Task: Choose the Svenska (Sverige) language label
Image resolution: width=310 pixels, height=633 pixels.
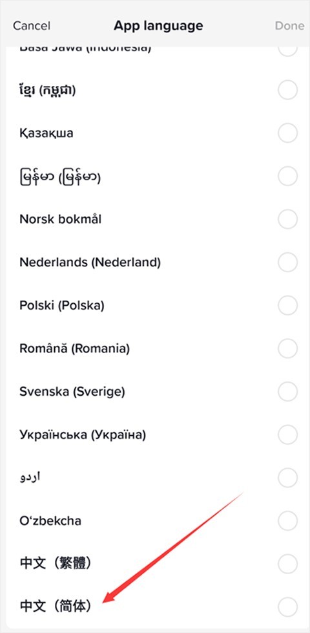Action: (72, 392)
